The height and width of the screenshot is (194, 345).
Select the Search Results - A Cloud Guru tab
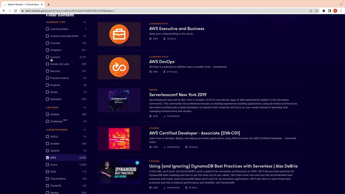click(x=23, y=4)
